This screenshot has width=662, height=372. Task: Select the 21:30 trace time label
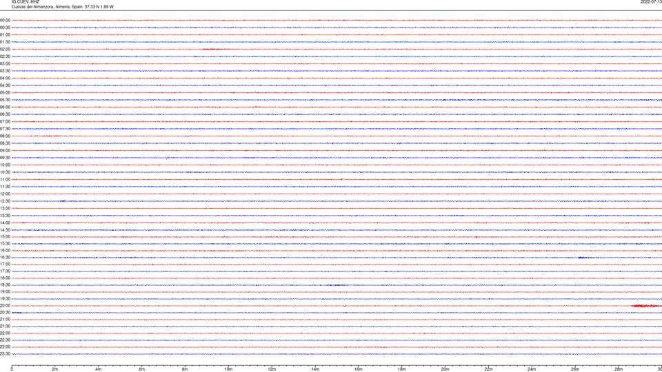(5, 326)
